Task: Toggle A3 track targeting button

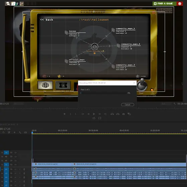Action: [6, 177]
